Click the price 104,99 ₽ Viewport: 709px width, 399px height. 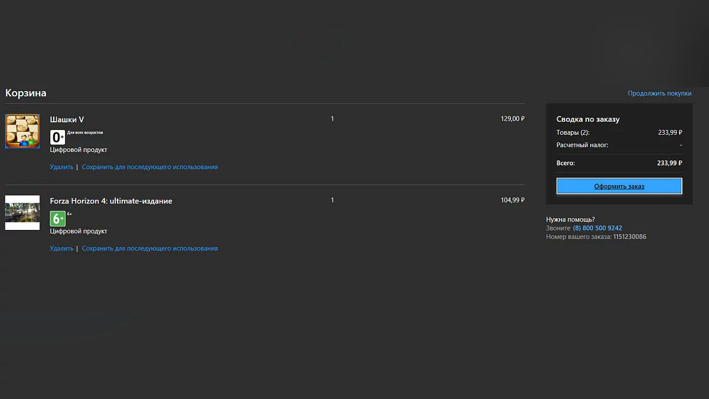512,200
